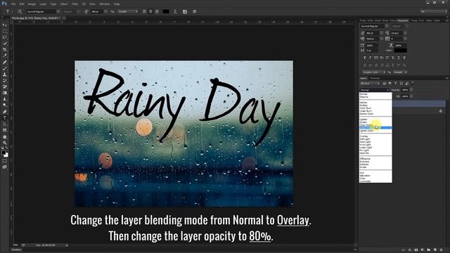Select the Move tool
450x253 pixels.
pyautogui.click(x=5, y=25)
